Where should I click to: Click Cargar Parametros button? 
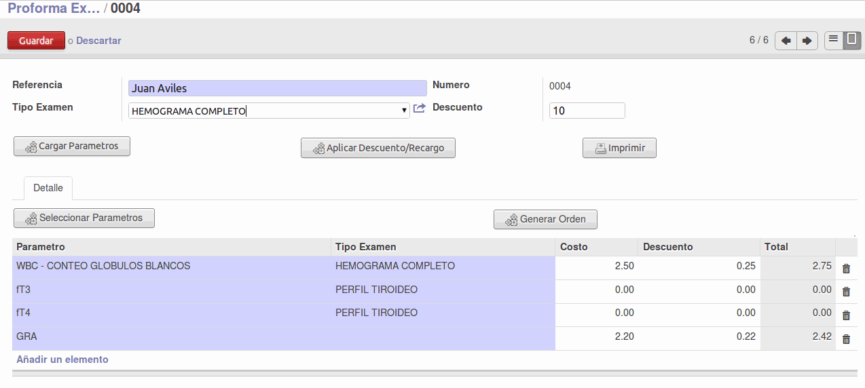pyautogui.click(x=72, y=147)
